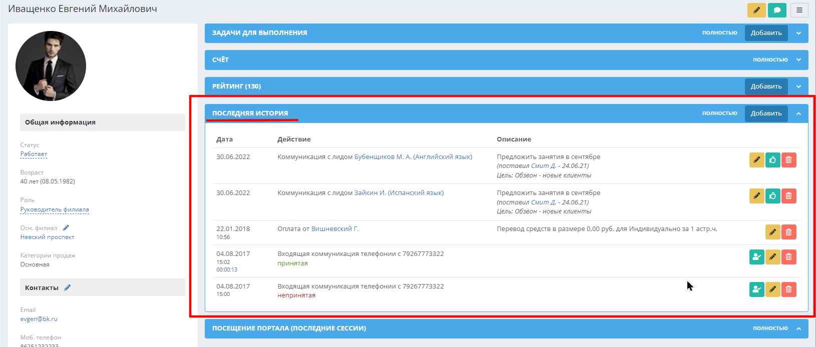The width and height of the screenshot is (816, 347).
Task: Open lead Зайкин И. (Испанский язык) link
Action: pyautogui.click(x=399, y=193)
